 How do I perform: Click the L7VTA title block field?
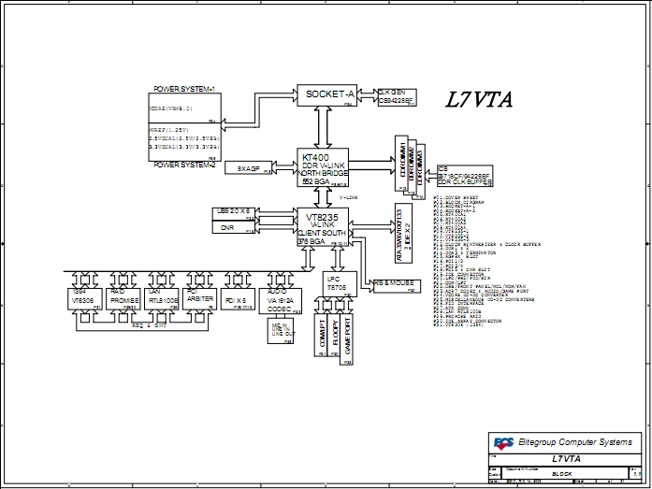[566, 459]
